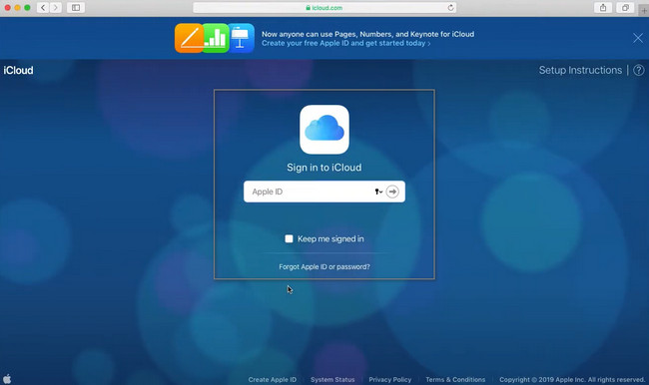Click the icloud.com address bar

tap(324, 7)
